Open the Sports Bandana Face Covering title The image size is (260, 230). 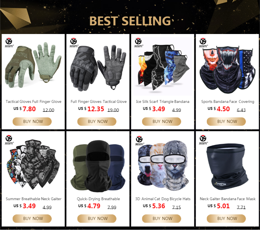coord(228,101)
